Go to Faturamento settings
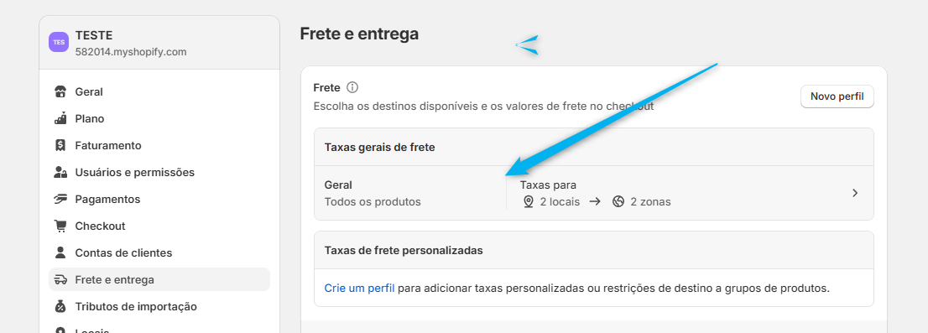 (x=159, y=145)
